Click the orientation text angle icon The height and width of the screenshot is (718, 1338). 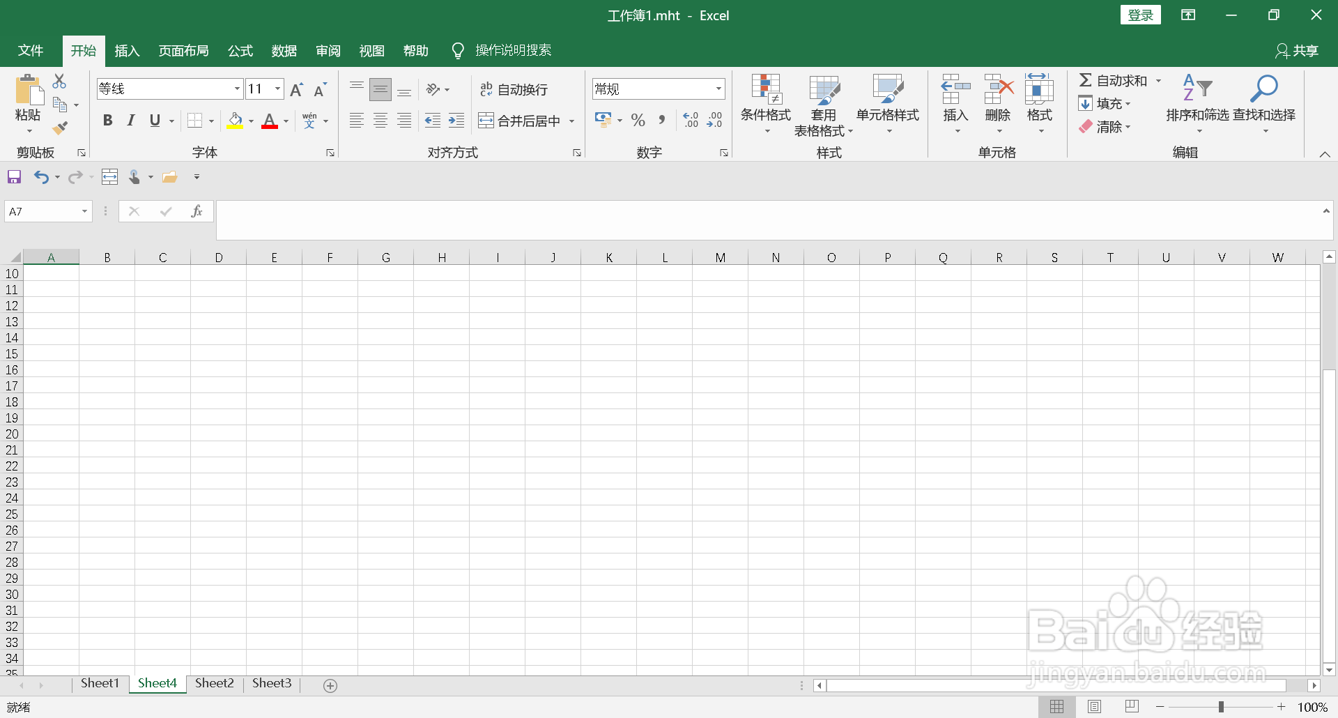pos(433,89)
